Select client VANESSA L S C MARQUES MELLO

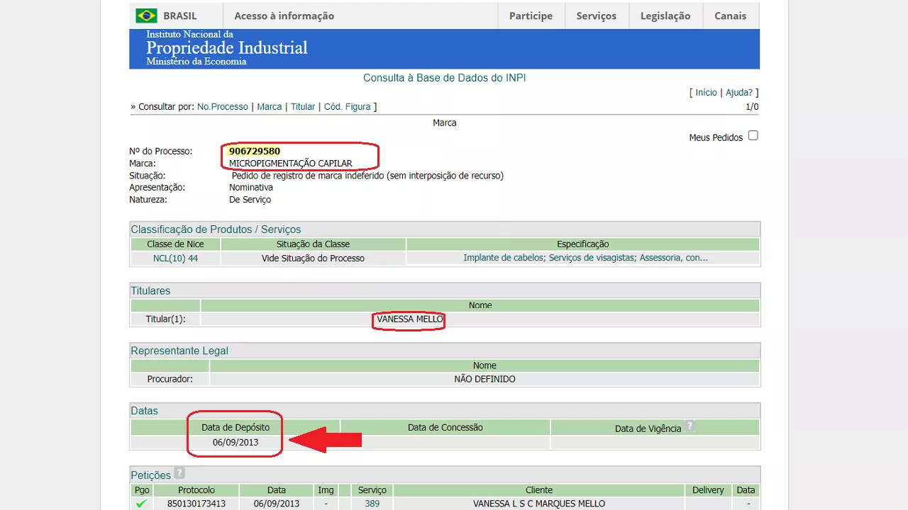tap(539, 504)
